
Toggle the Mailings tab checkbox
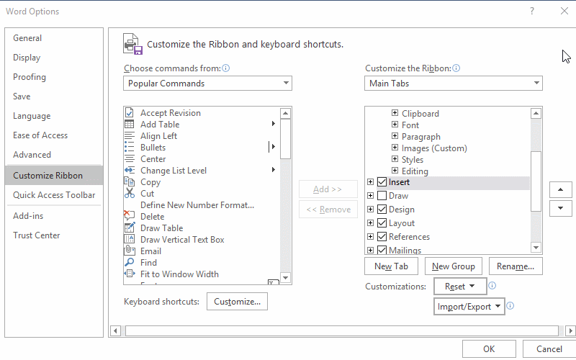click(382, 250)
